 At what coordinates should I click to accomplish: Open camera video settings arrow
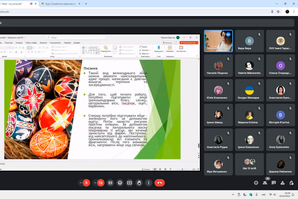[x=95, y=183]
